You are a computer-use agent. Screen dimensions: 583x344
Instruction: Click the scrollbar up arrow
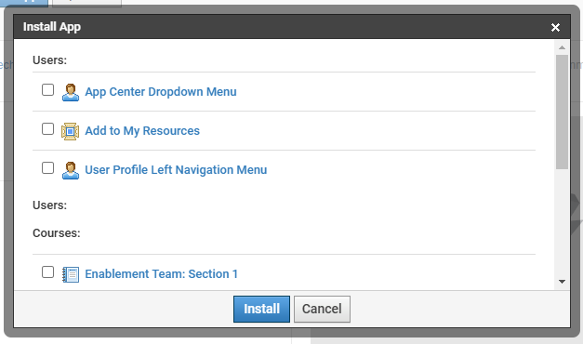point(562,47)
